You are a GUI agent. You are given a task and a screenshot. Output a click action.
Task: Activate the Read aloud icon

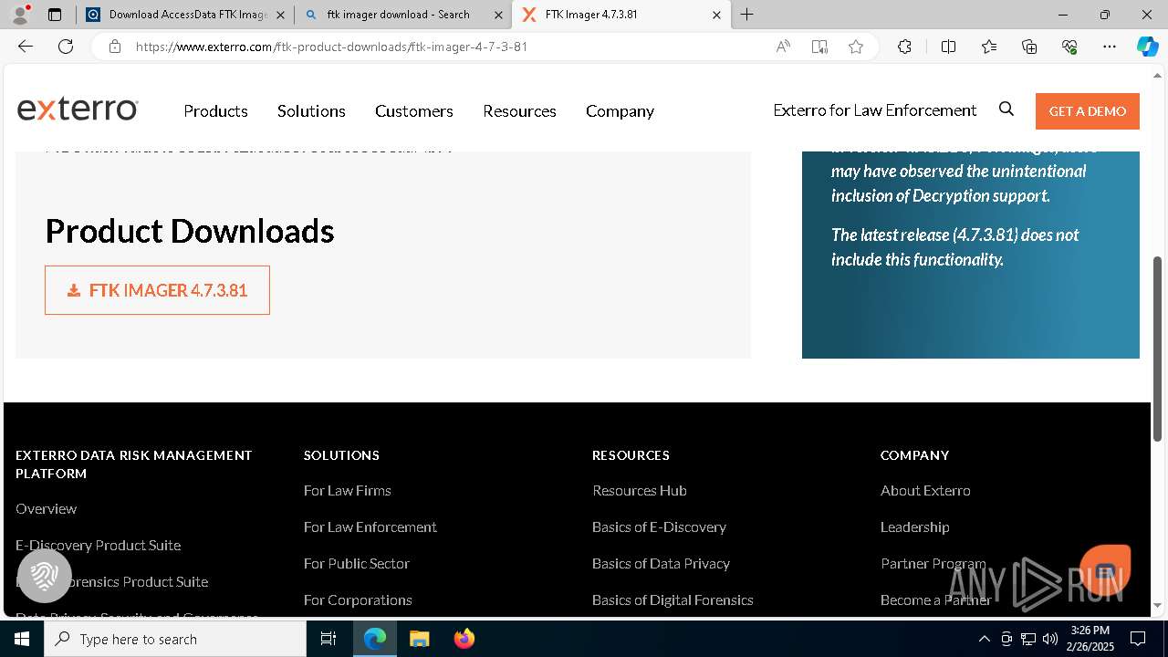pyautogui.click(x=783, y=47)
